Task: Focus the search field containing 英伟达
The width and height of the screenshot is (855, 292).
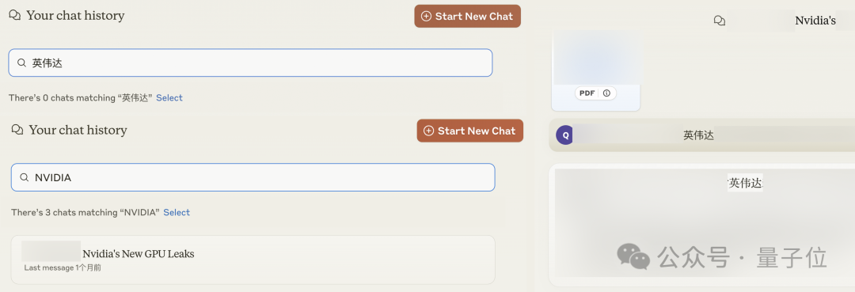Action: pyautogui.click(x=250, y=63)
